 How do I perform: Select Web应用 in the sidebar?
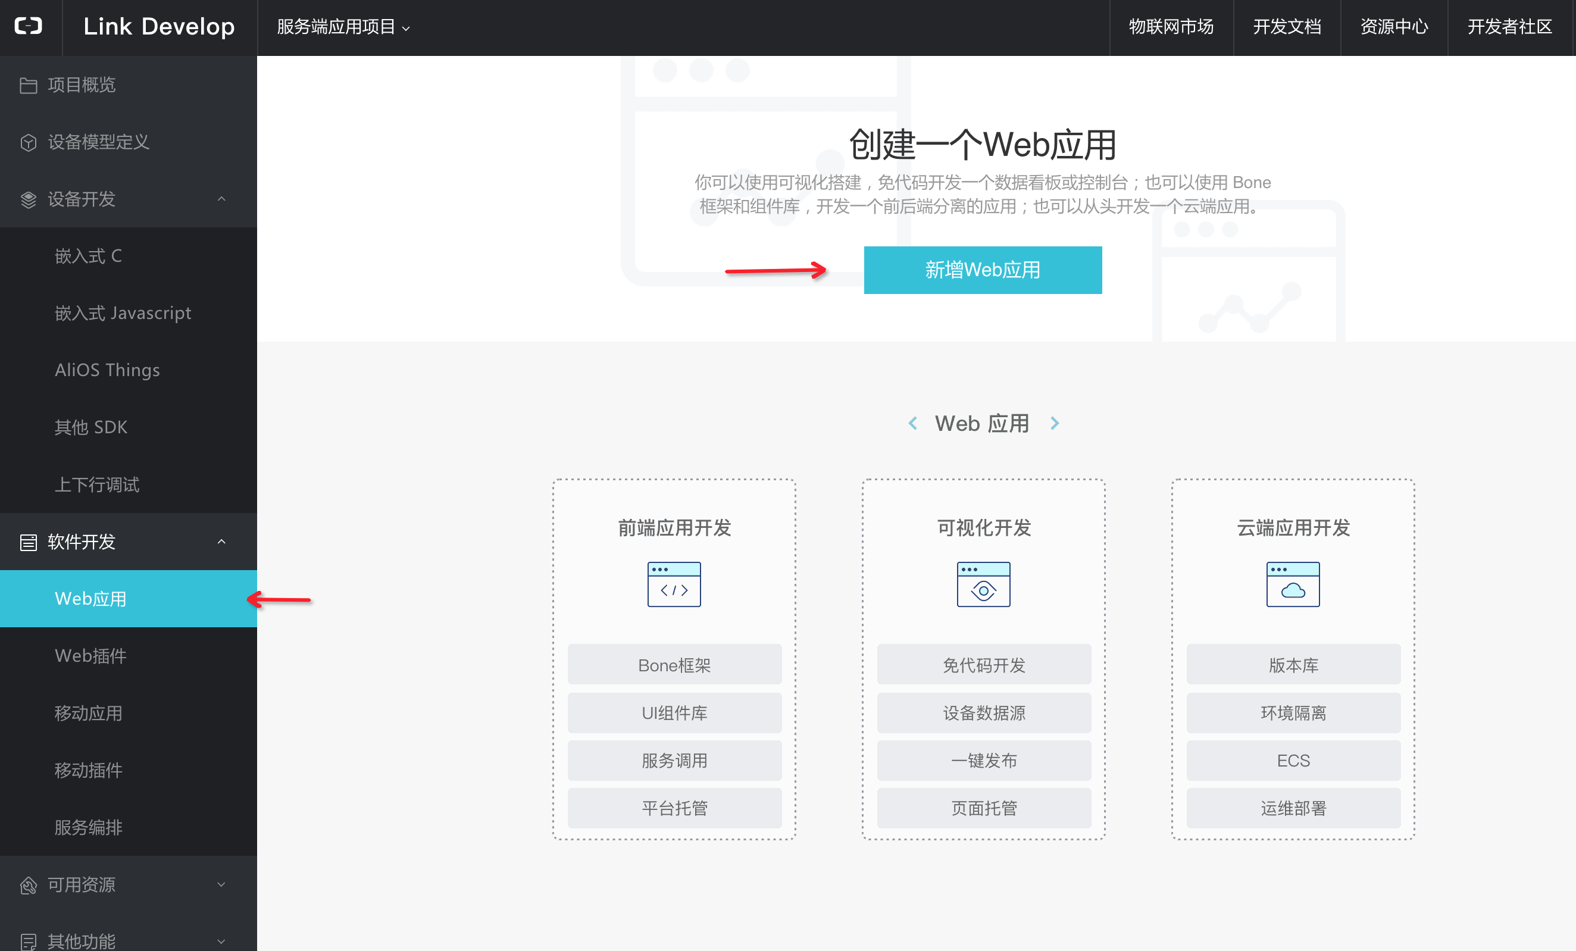(129, 599)
